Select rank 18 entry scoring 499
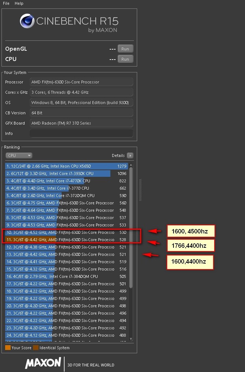 point(66,291)
